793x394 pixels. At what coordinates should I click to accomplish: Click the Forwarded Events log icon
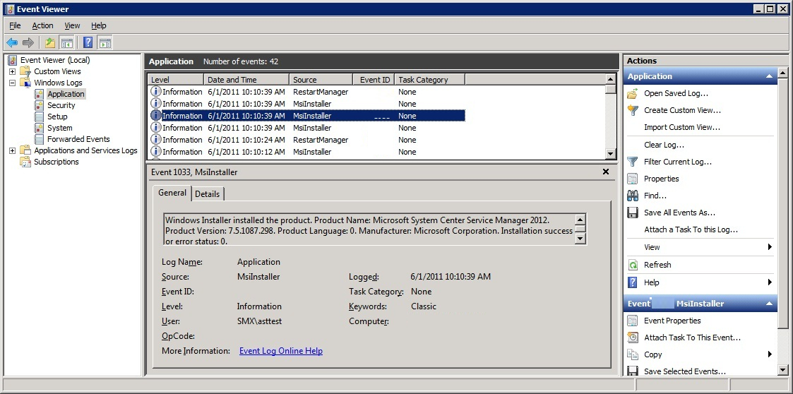tap(39, 139)
